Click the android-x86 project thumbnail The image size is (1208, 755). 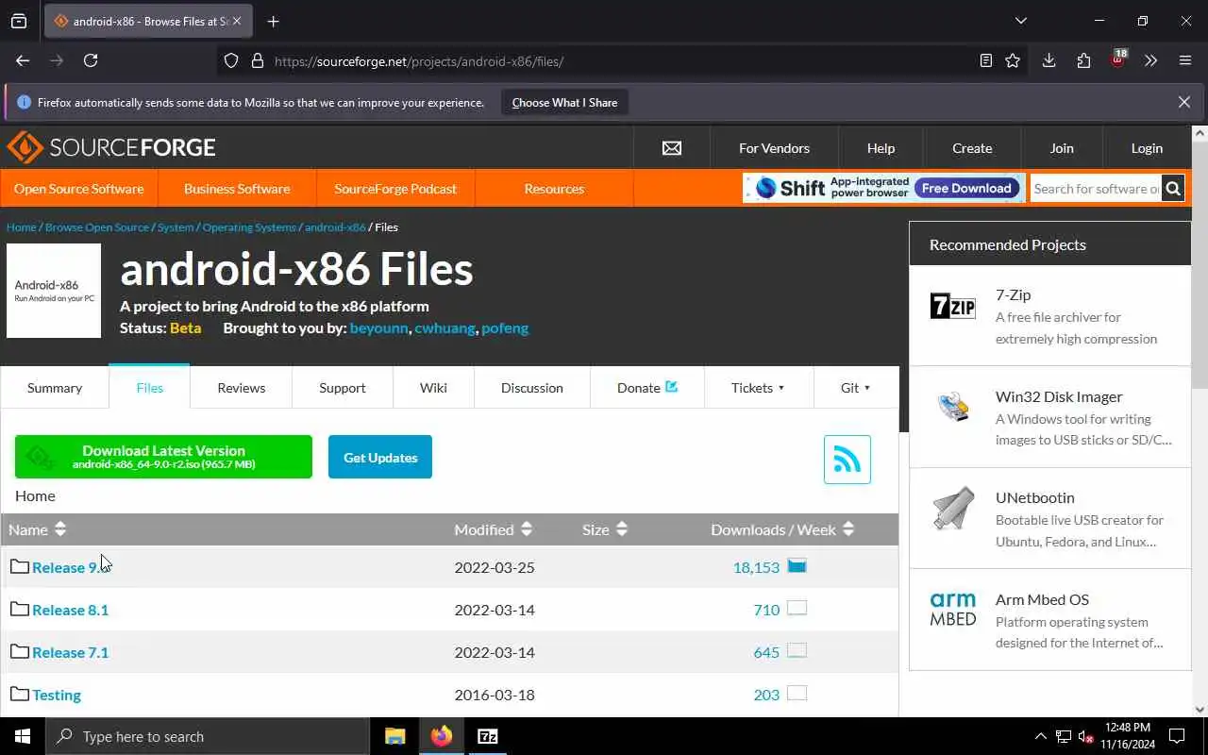pyautogui.click(x=54, y=291)
